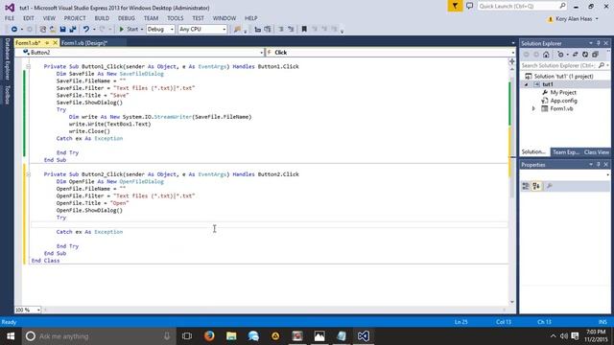
Task: Collapse the Button1_Click sub outline
Action: pyautogui.click(x=28, y=66)
